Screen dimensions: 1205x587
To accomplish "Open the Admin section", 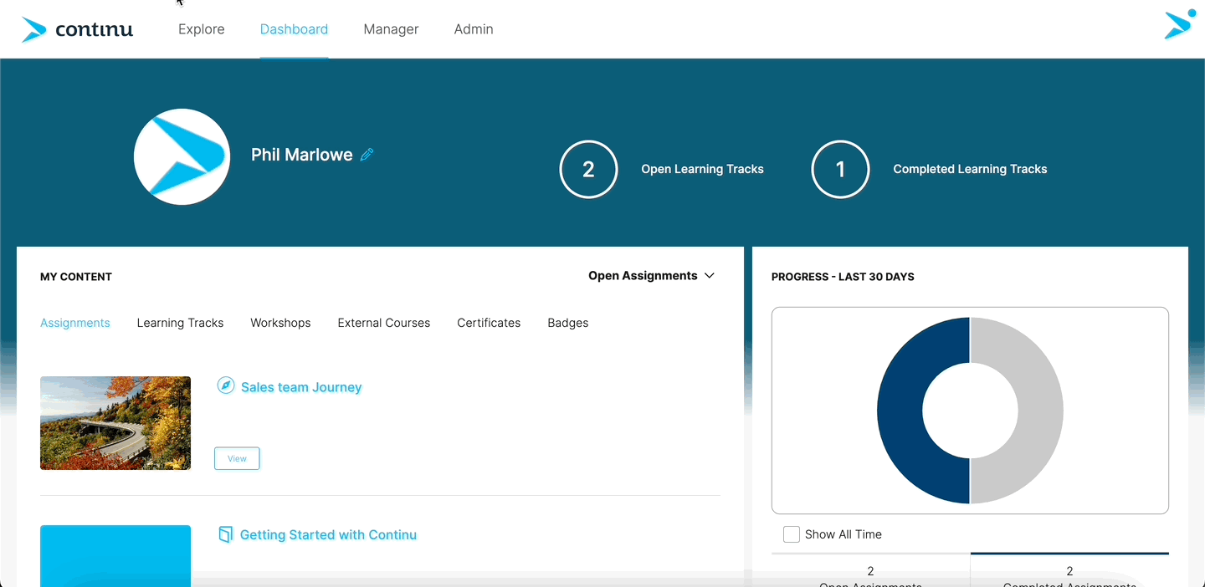I will [x=474, y=29].
